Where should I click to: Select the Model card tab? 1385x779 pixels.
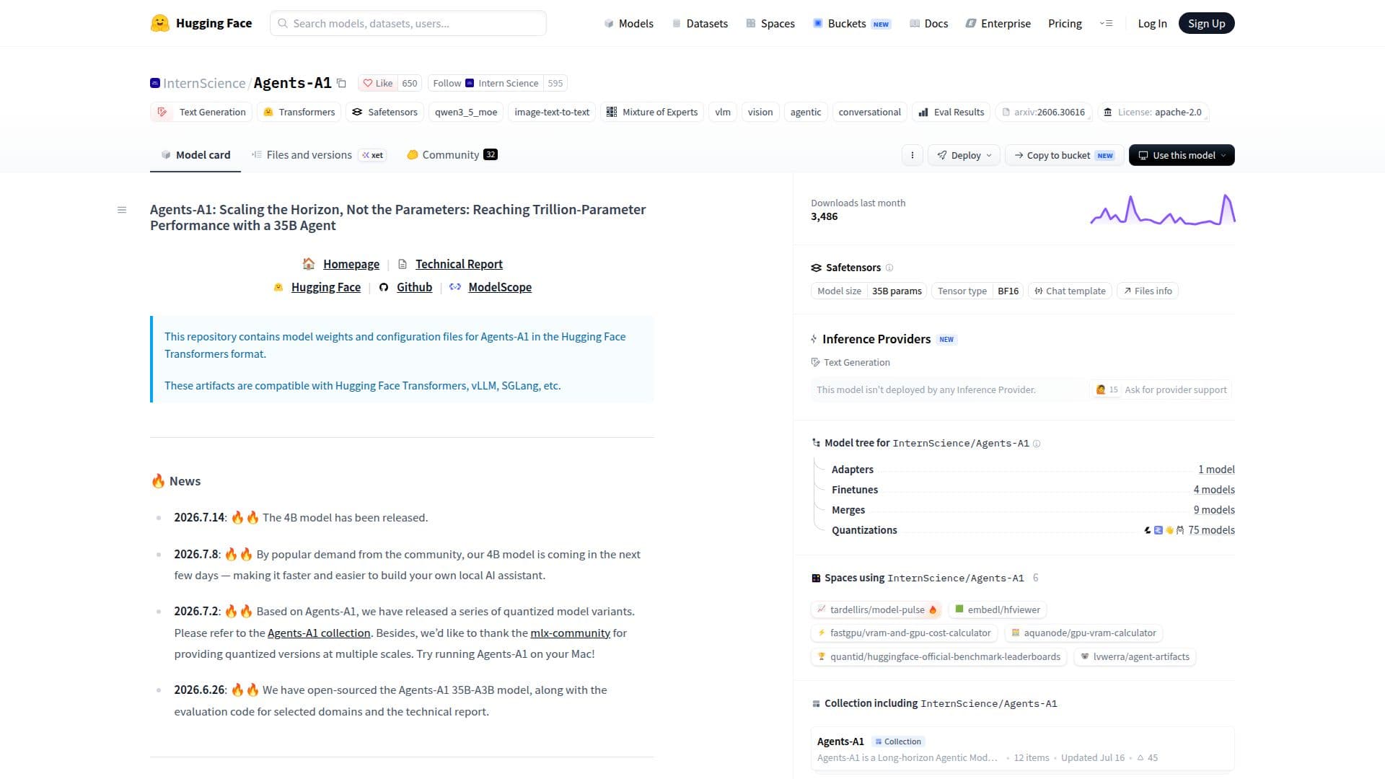195,154
